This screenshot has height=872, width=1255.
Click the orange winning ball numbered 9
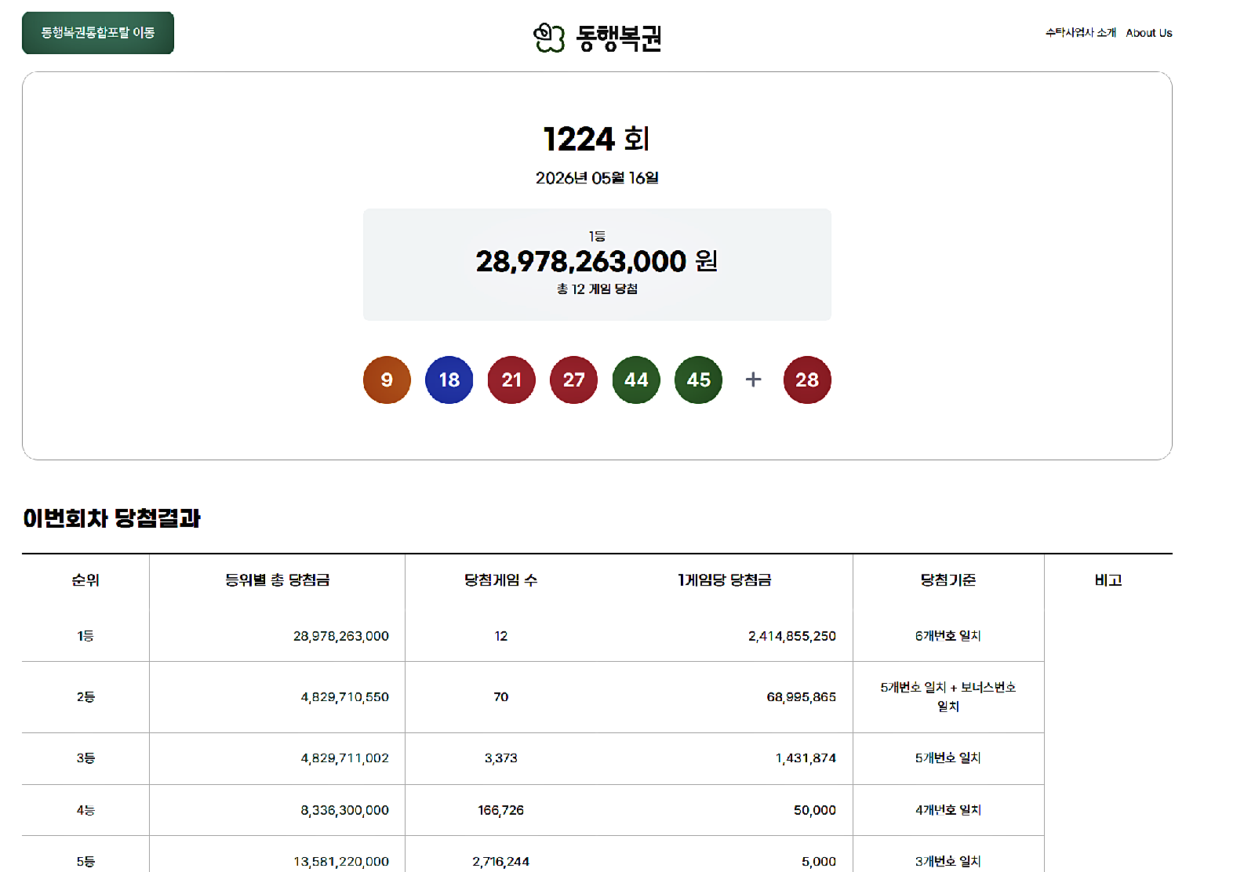click(x=387, y=380)
